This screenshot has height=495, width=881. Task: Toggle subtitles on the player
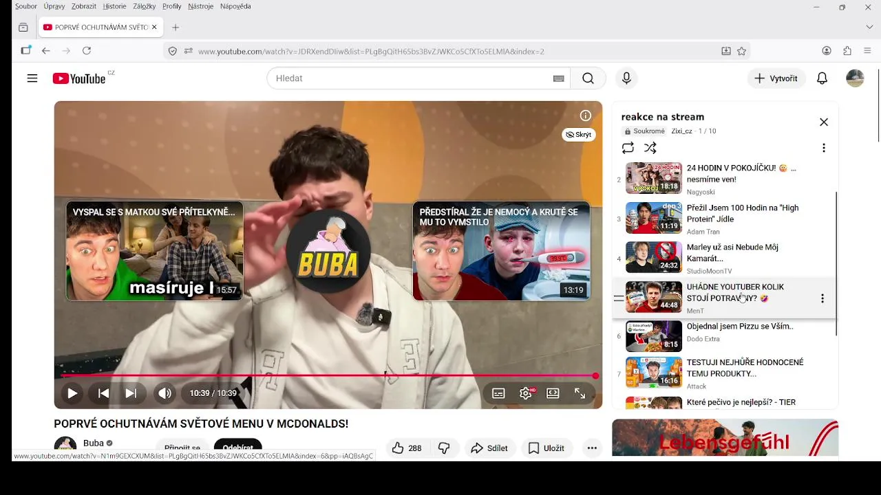point(498,393)
